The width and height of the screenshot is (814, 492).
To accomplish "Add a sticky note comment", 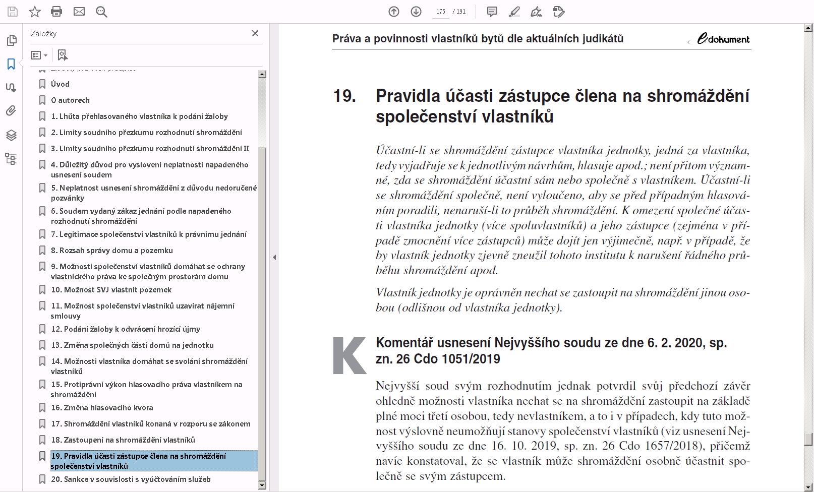I will [x=492, y=11].
